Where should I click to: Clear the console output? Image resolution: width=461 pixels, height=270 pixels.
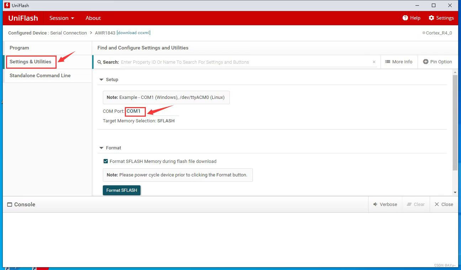[x=416, y=205]
